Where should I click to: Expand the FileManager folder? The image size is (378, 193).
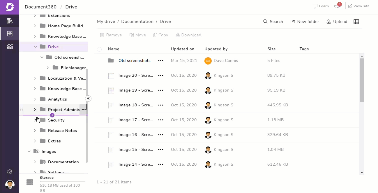[48, 68]
